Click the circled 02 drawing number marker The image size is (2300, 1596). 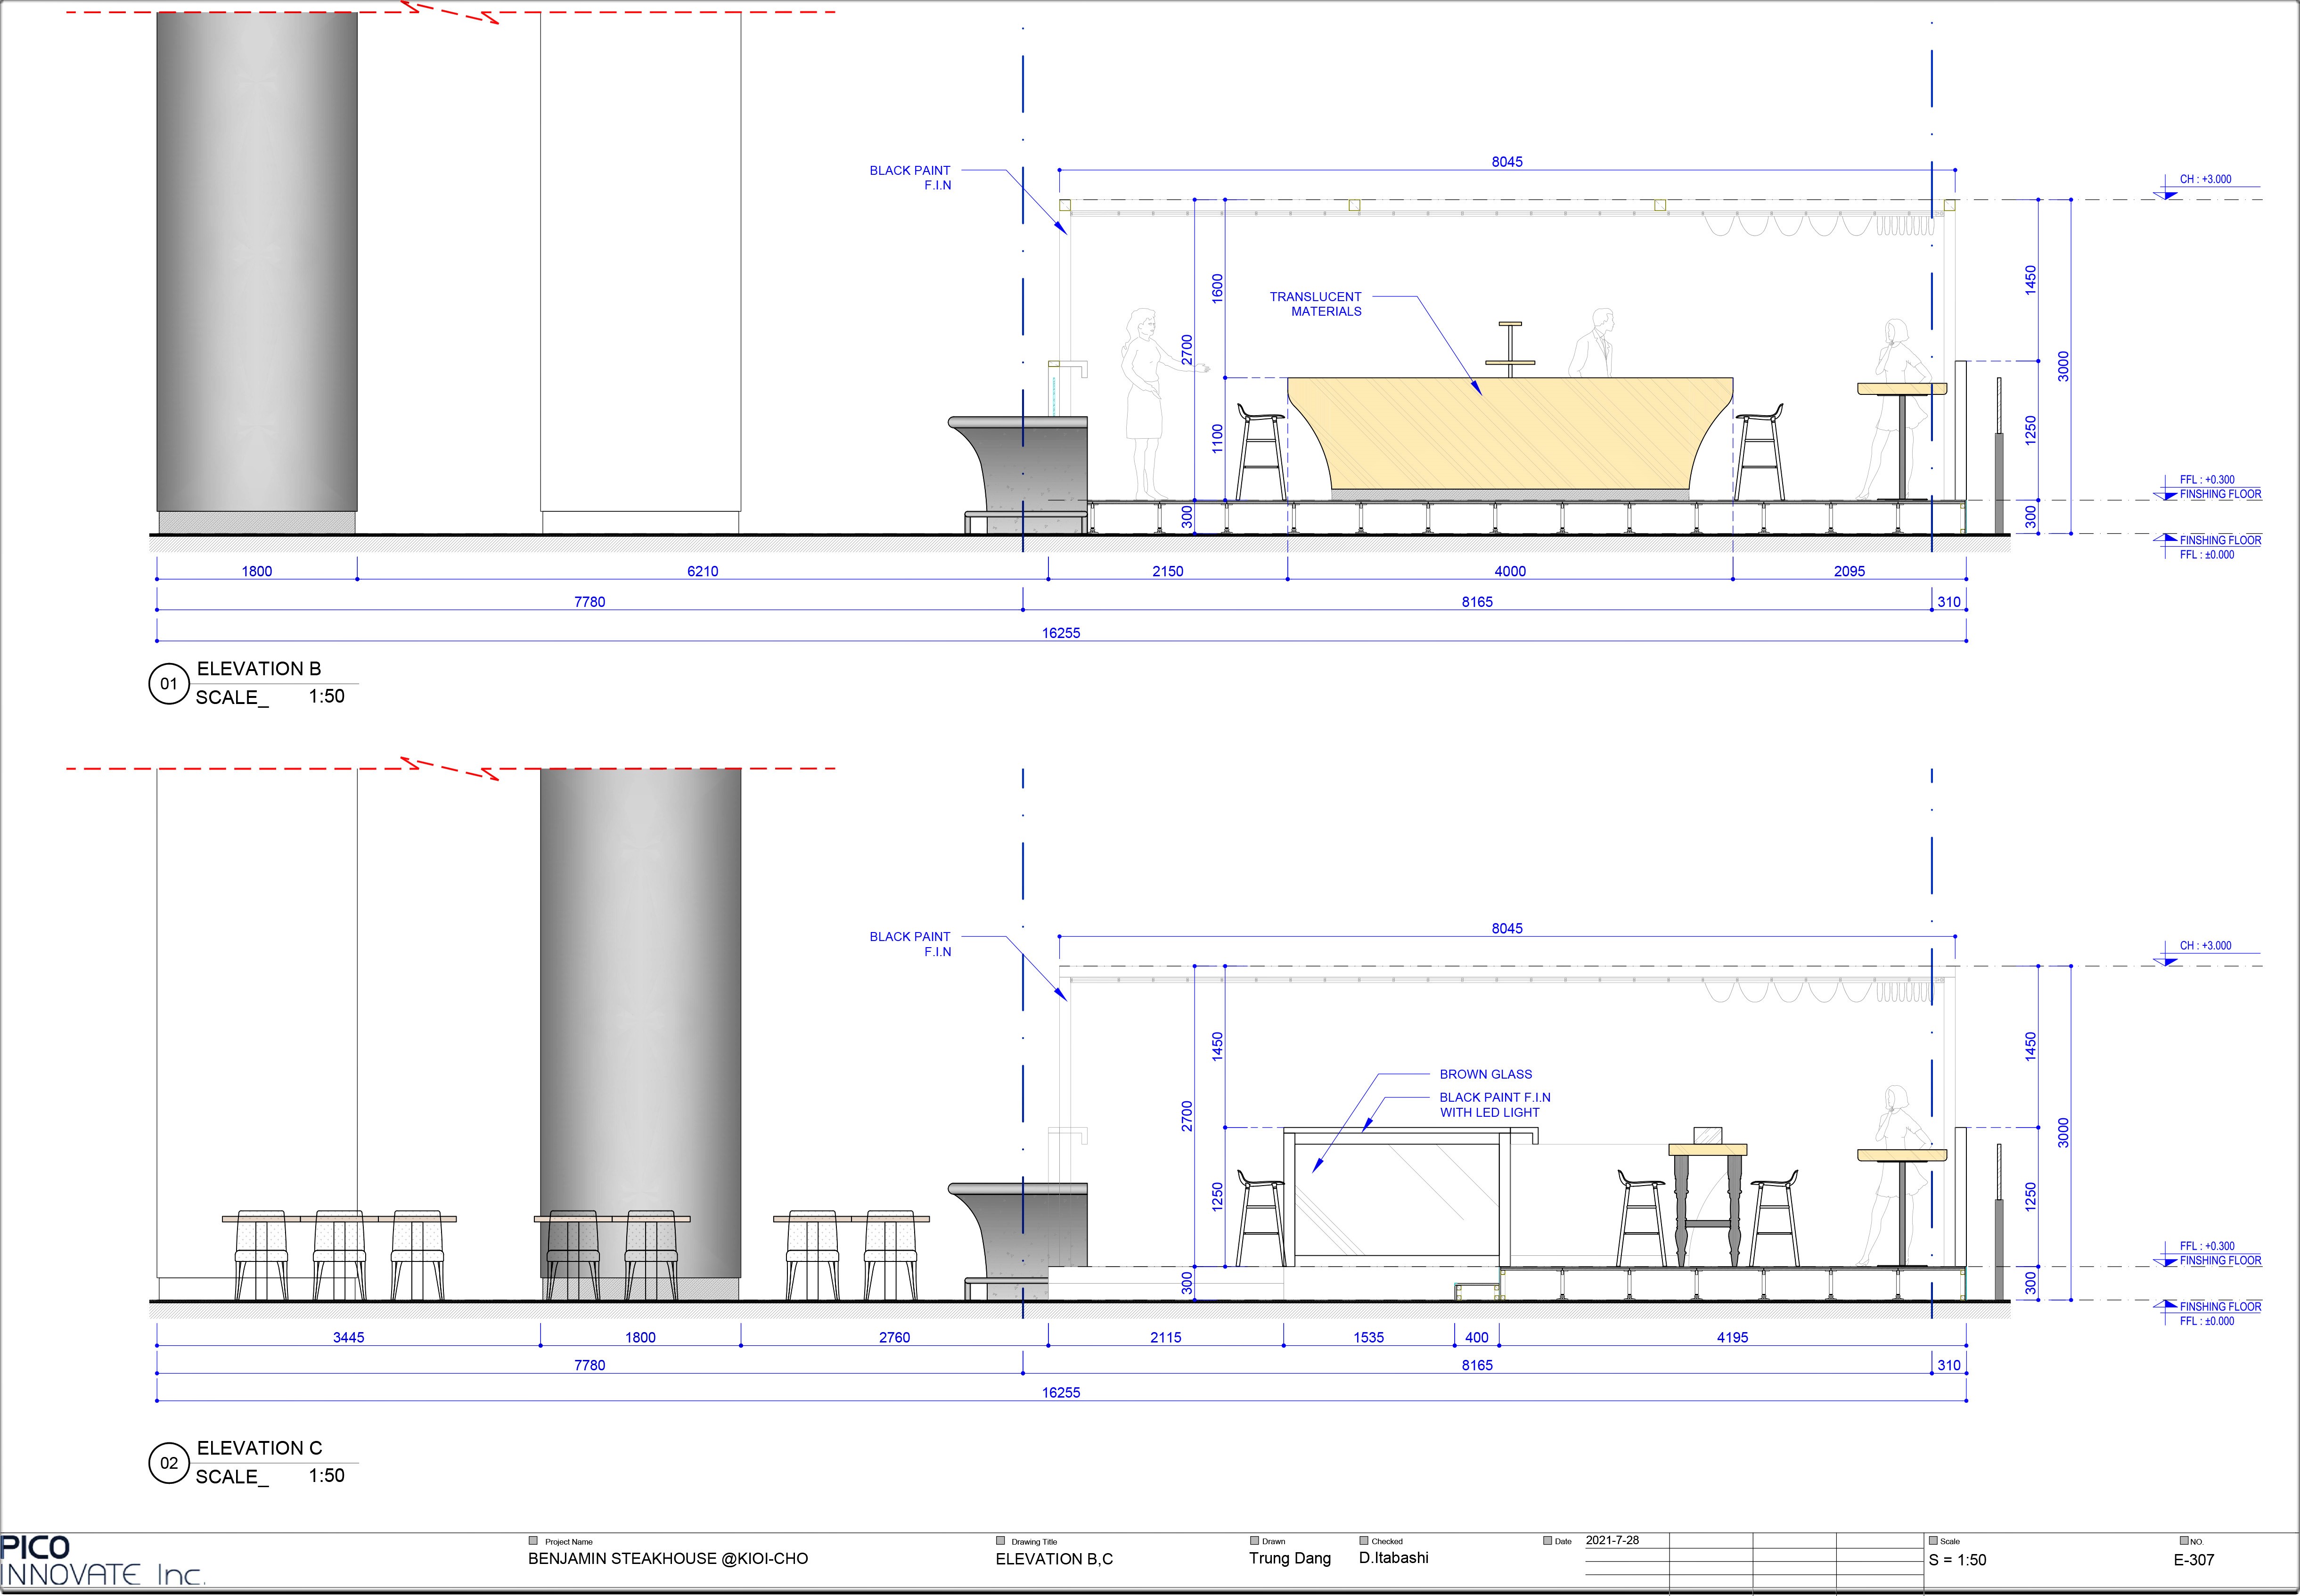[168, 1463]
